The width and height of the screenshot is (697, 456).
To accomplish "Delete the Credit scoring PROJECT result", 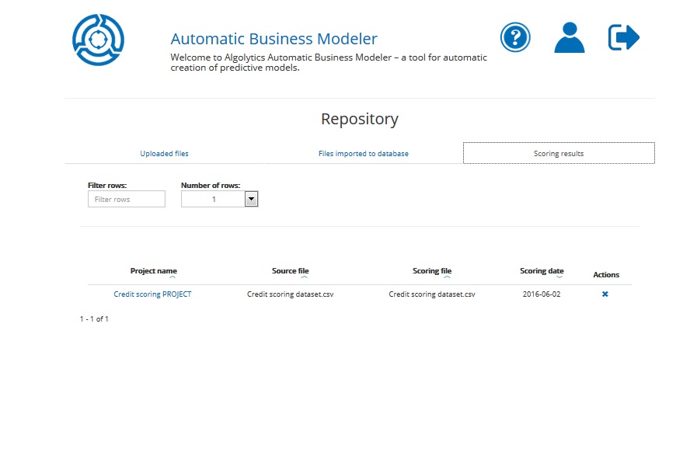I will tap(605, 294).
